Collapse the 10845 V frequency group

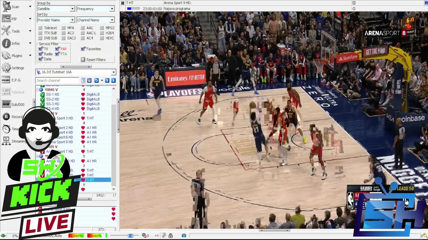click(x=38, y=90)
